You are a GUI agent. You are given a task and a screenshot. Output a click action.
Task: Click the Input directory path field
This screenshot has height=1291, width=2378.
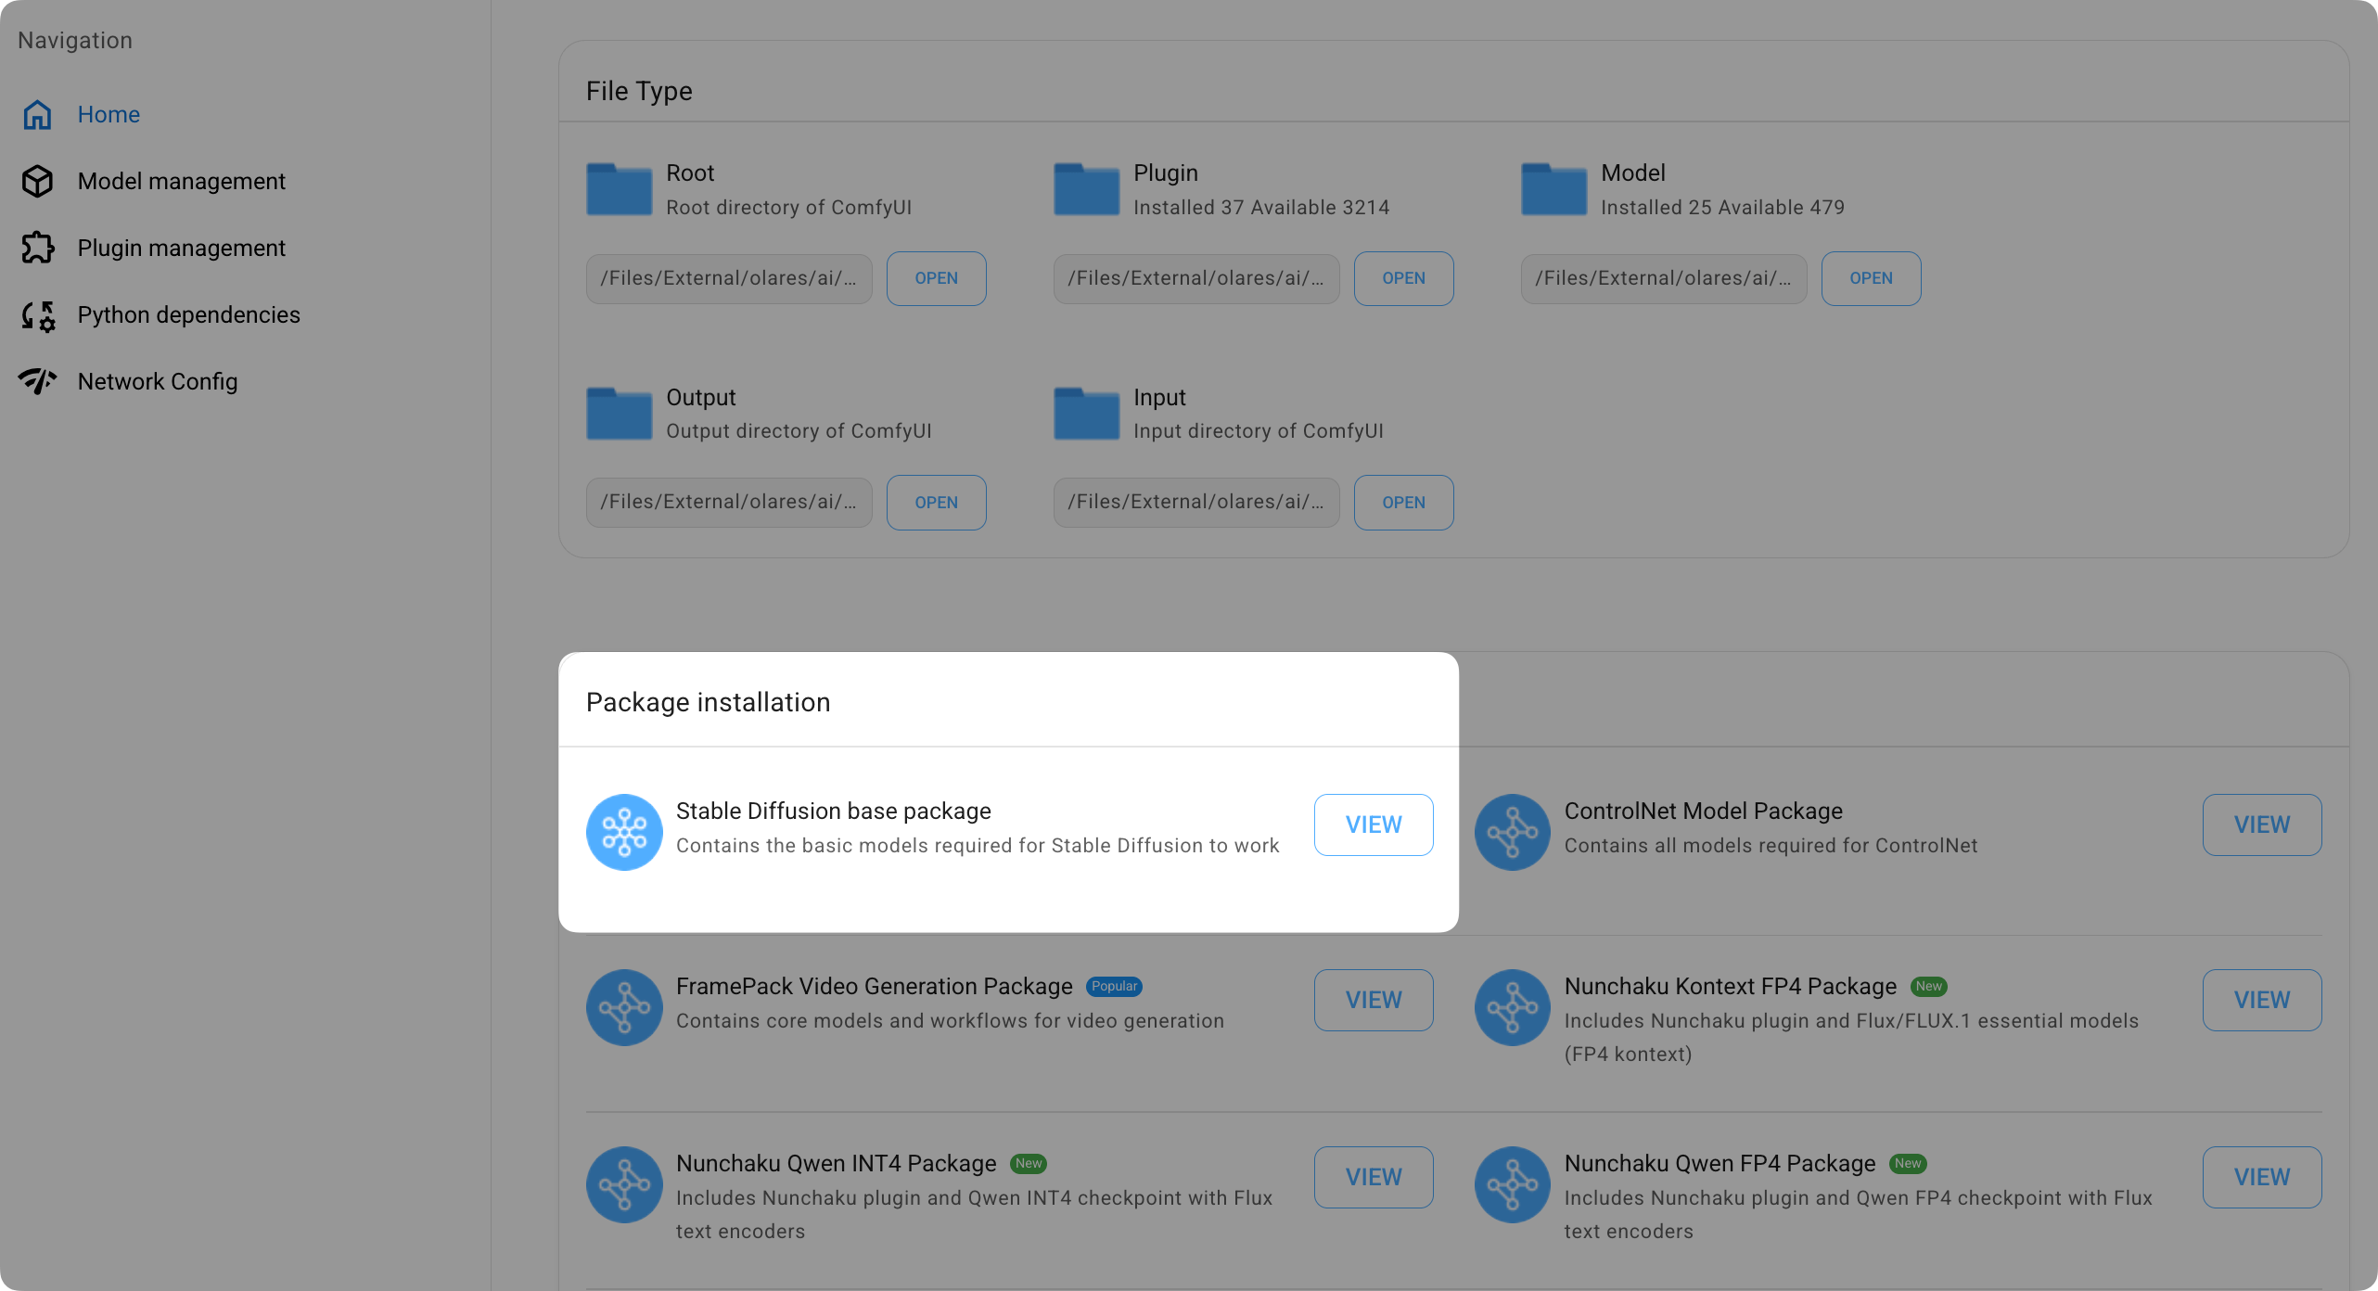click(x=1195, y=502)
